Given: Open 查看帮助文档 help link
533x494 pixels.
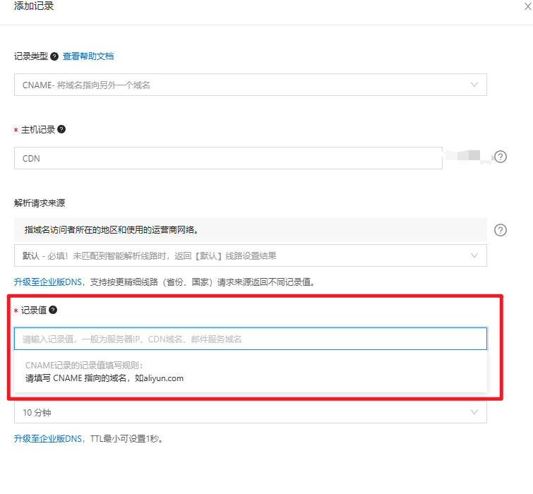Looking at the screenshot, I should pos(88,56).
